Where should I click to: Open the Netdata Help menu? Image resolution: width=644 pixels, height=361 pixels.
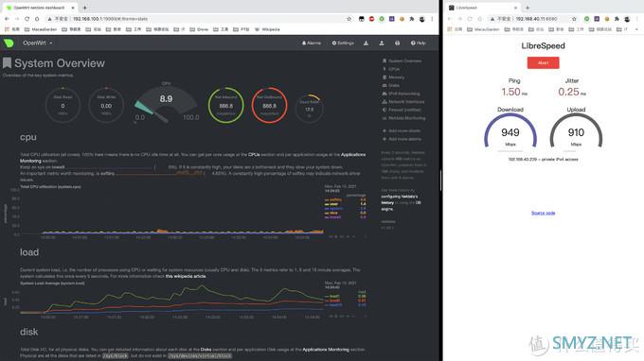pyautogui.click(x=418, y=43)
